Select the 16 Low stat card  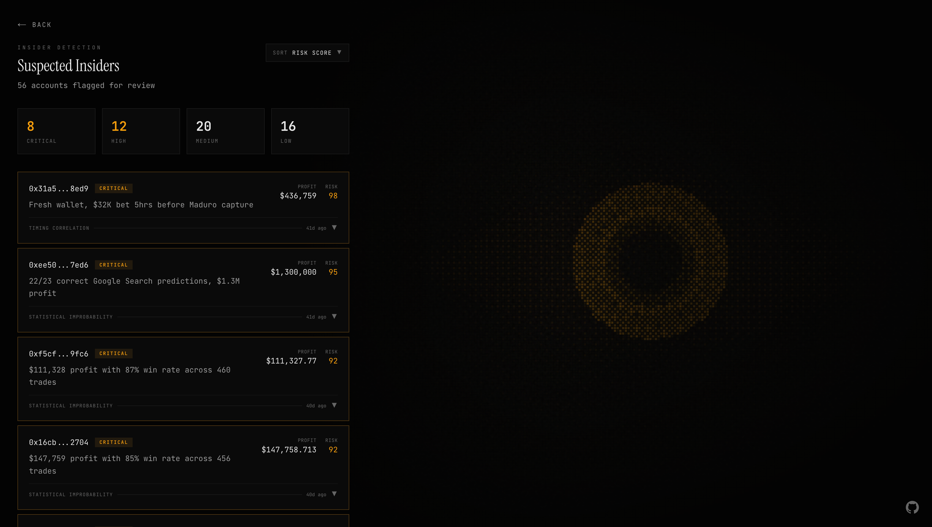coord(310,131)
